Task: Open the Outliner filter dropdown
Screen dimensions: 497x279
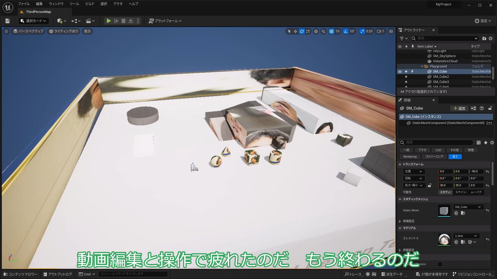Action: tap(403, 38)
